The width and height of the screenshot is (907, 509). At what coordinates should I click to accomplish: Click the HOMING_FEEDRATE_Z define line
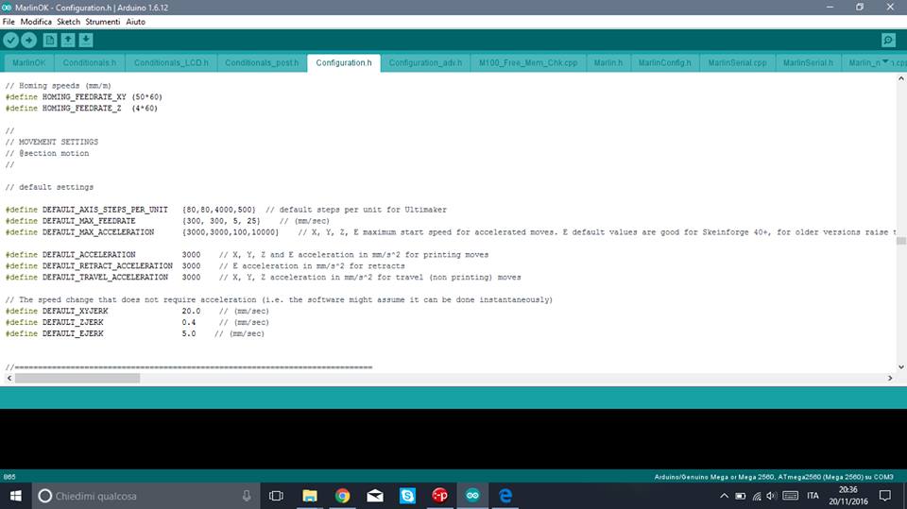[81, 109]
